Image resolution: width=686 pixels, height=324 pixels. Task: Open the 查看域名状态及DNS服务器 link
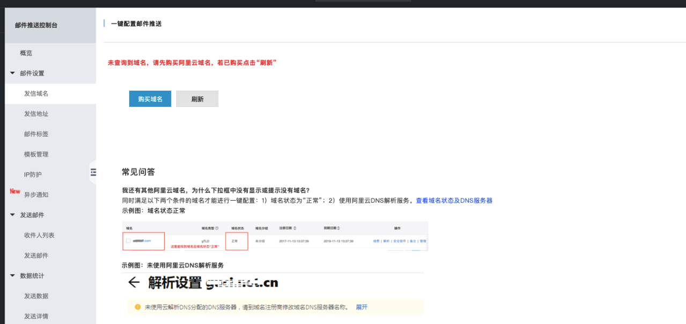455,201
